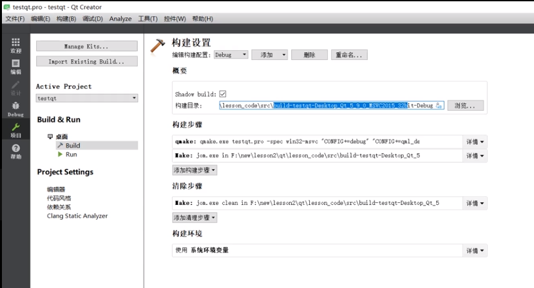Select the Run item under 桌面
Screen dimensions: 534x288
coord(71,154)
